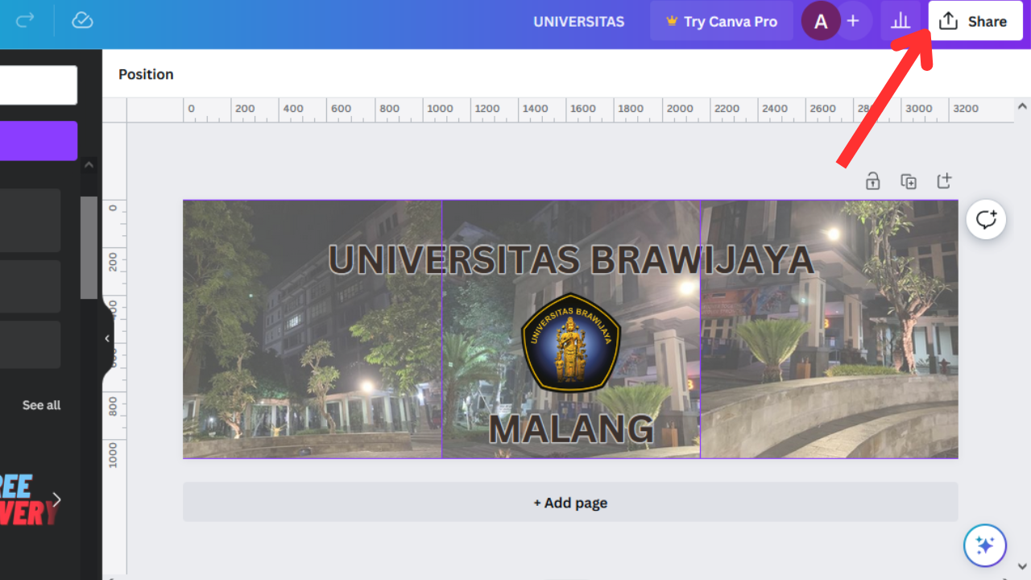The image size is (1031, 580).
Task: Click the sidebar search input field
Action: (x=39, y=85)
